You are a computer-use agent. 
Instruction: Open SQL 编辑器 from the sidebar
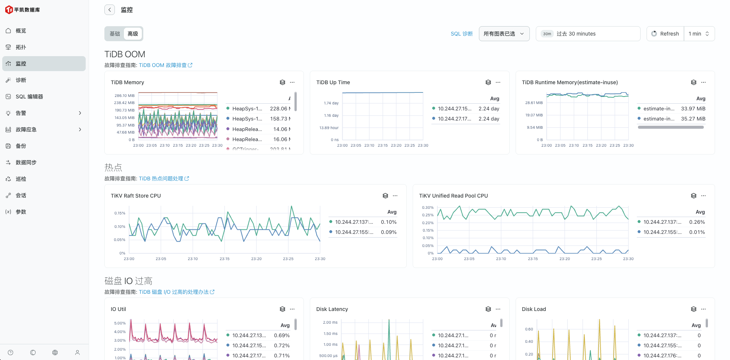click(29, 97)
